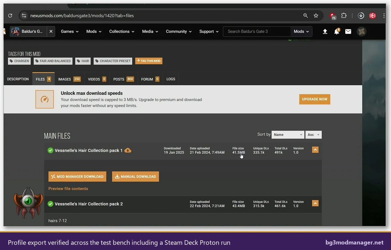391x250 pixels.
Task: Open Preview file contents link
Action: coord(68,188)
